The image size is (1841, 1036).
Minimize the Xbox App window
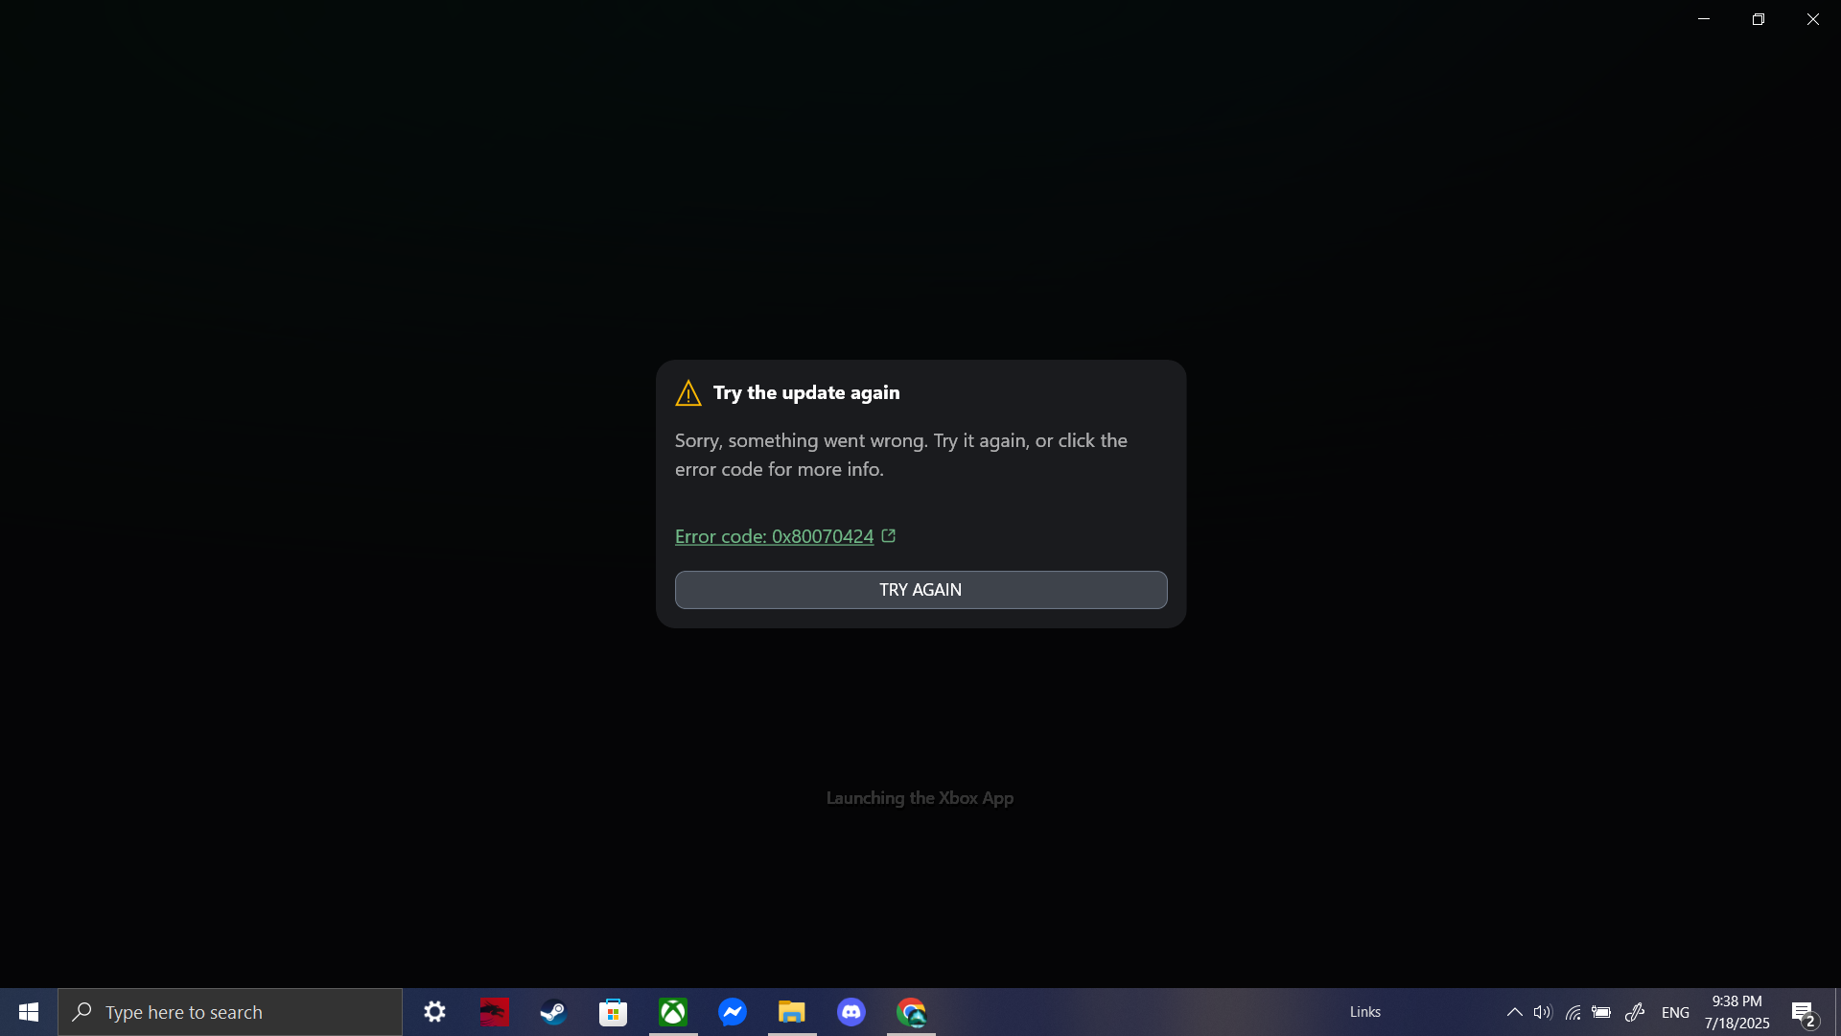(1704, 19)
